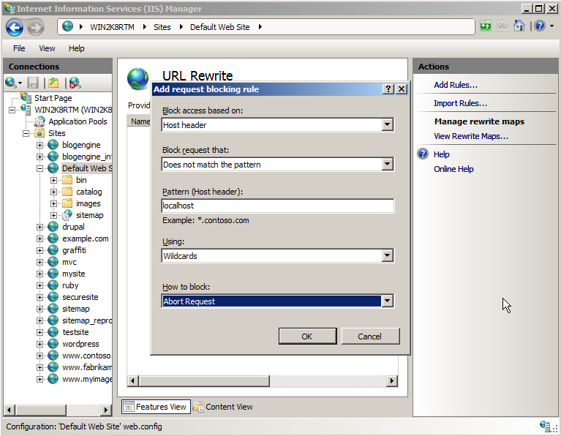Click the home icon in the toolbar
The width and height of the screenshot is (561, 436).
(519, 26)
